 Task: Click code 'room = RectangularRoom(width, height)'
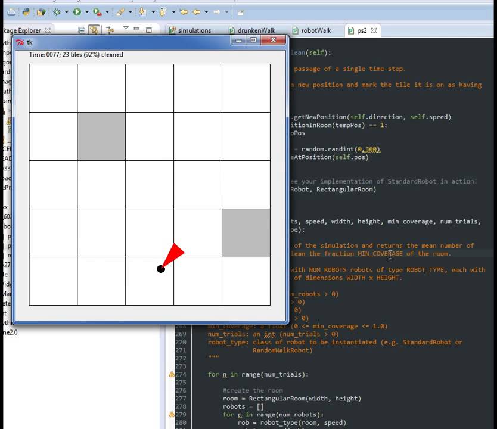(292, 398)
